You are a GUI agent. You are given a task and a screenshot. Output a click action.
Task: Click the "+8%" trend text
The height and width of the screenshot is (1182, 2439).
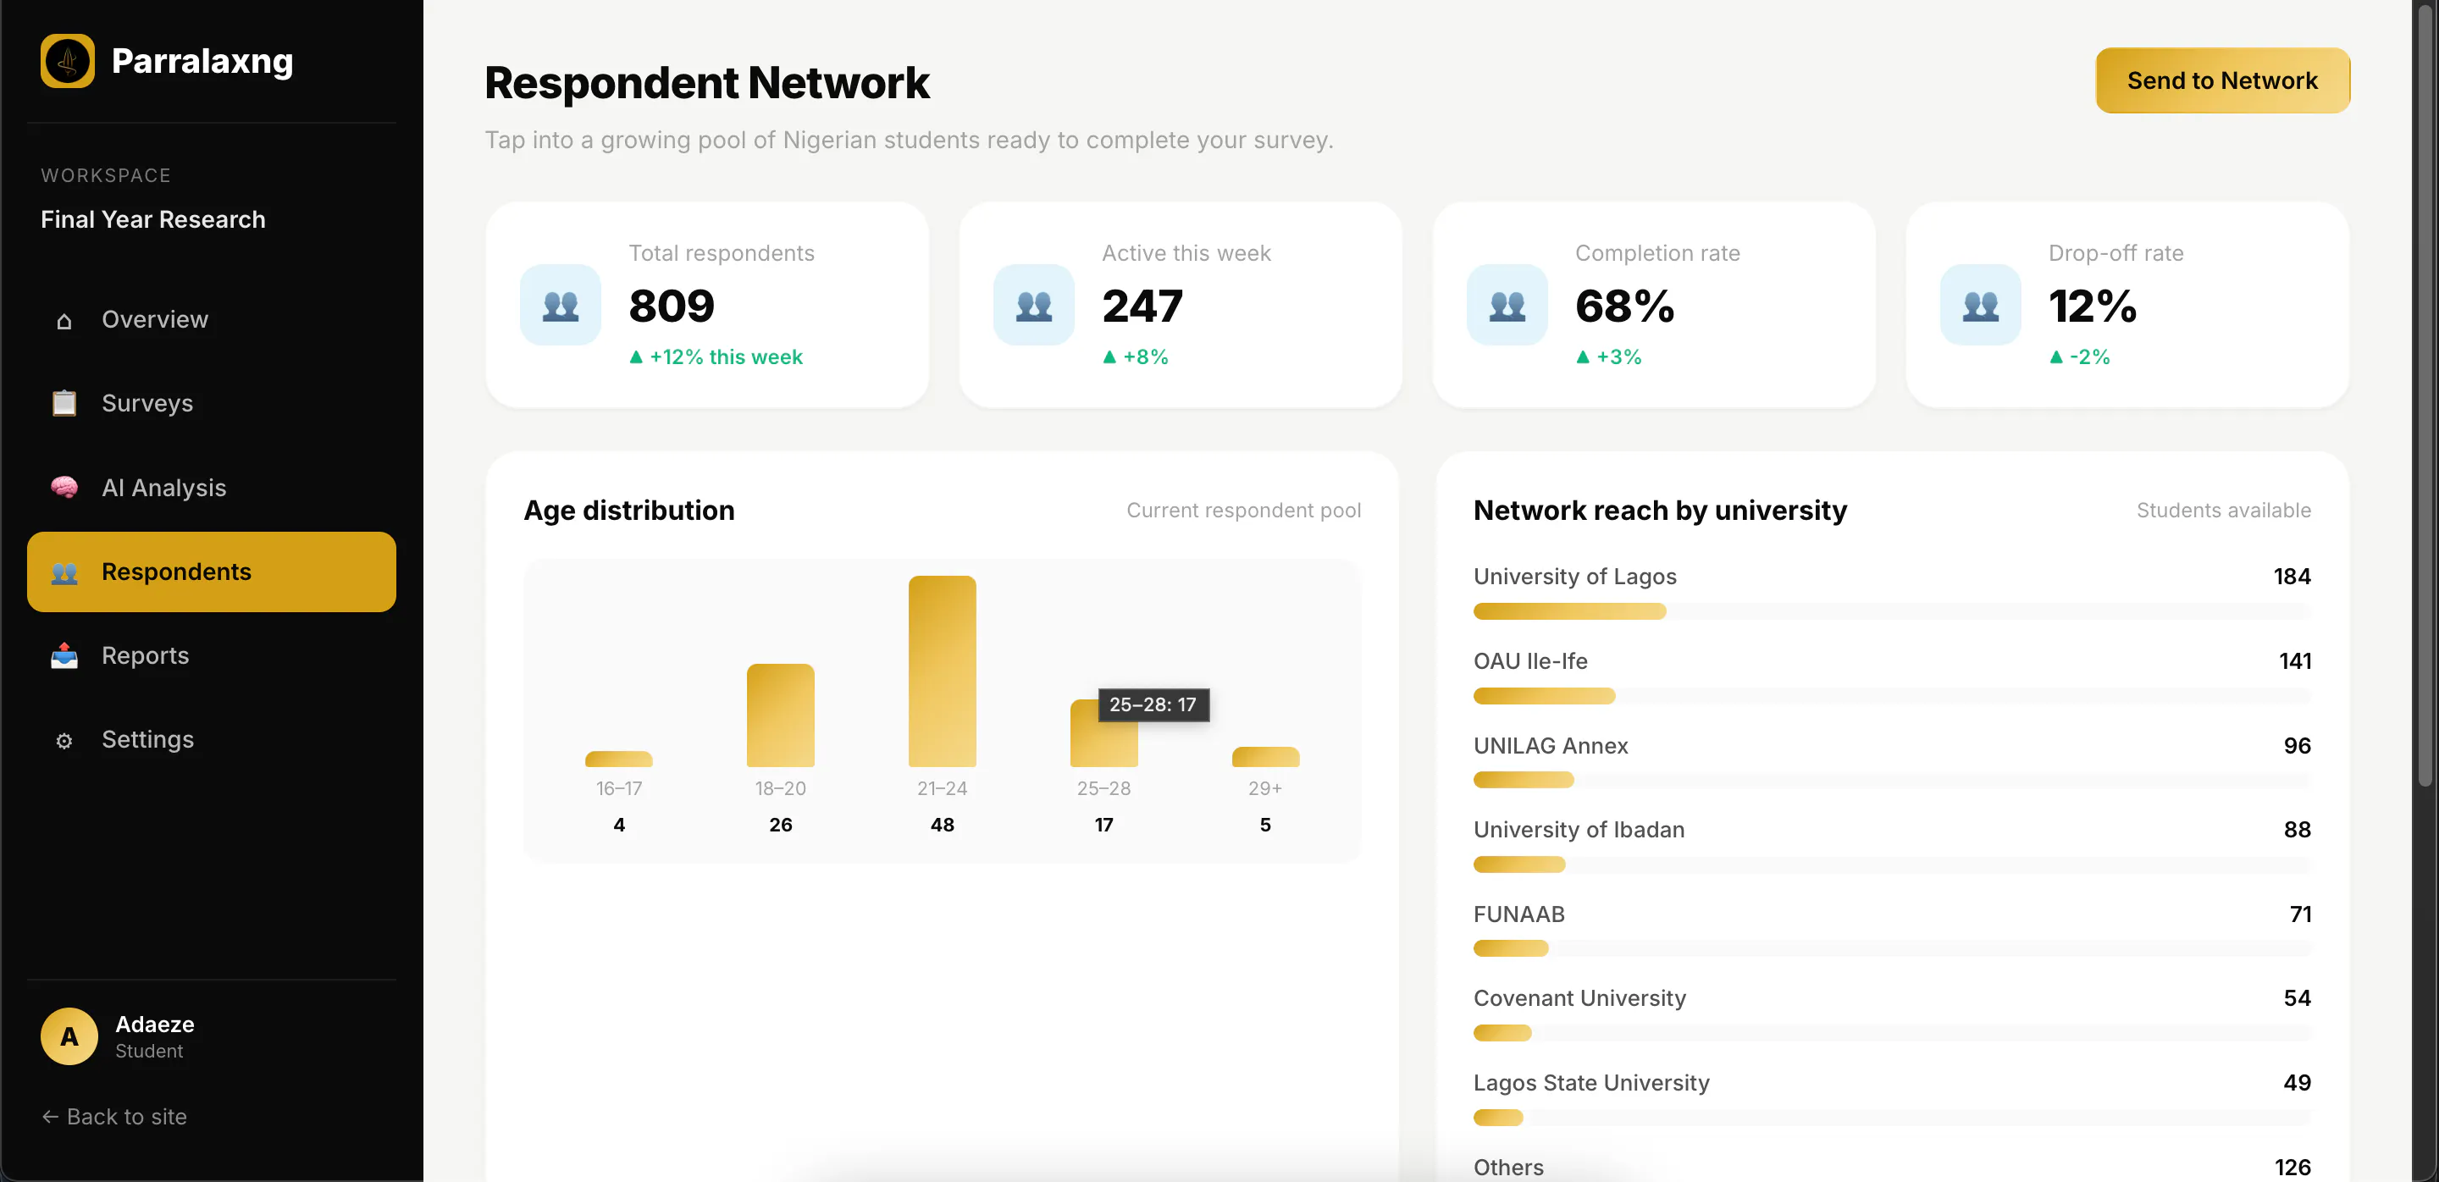coord(1146,357)
